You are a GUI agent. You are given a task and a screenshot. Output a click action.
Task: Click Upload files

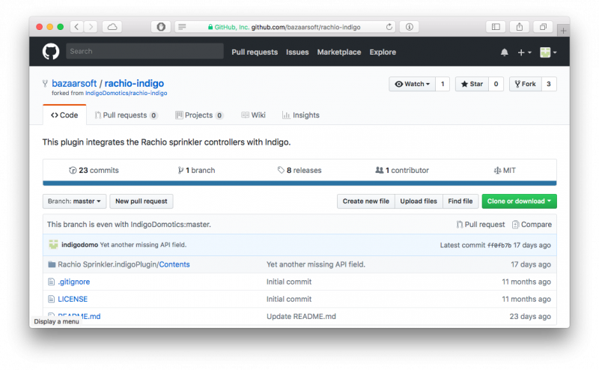[x=419, y=201]
